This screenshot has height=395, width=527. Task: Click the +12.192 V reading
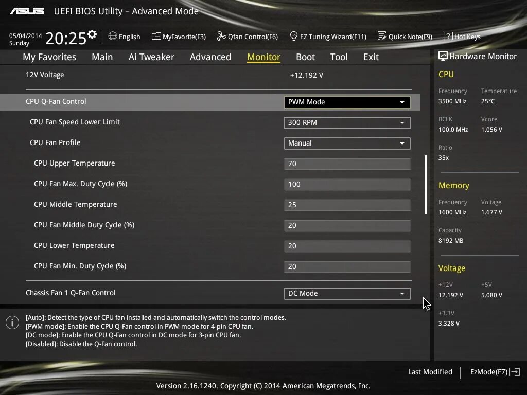click(x=307, y=75)
